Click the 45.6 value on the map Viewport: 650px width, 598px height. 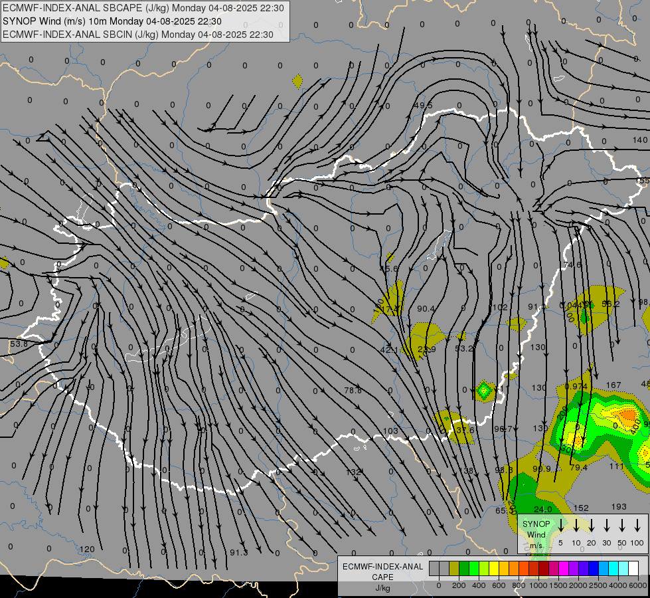(388, 269)
